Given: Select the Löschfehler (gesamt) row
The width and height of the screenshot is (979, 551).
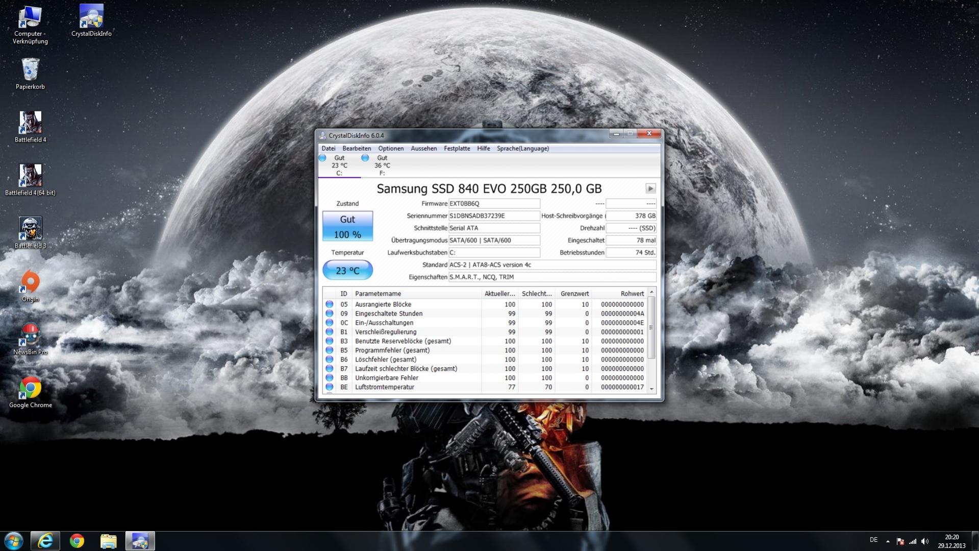Looking at the screenshot, I should (485, 360).
